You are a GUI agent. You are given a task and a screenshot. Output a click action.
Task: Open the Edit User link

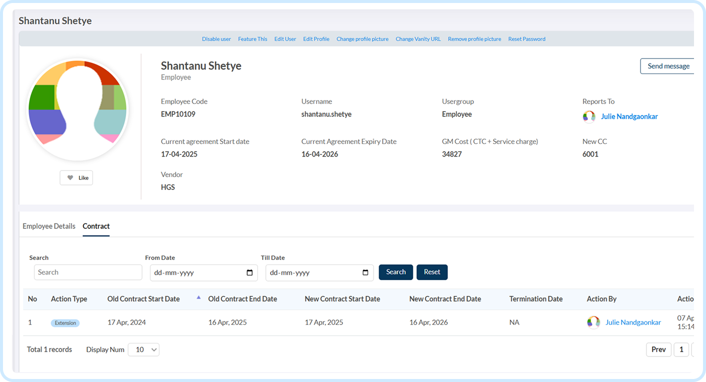(x=285, y=39)
